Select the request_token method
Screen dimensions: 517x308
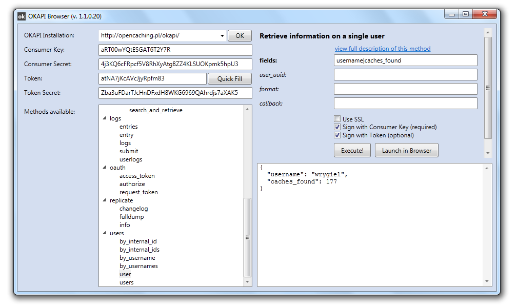tap(138, 192)
